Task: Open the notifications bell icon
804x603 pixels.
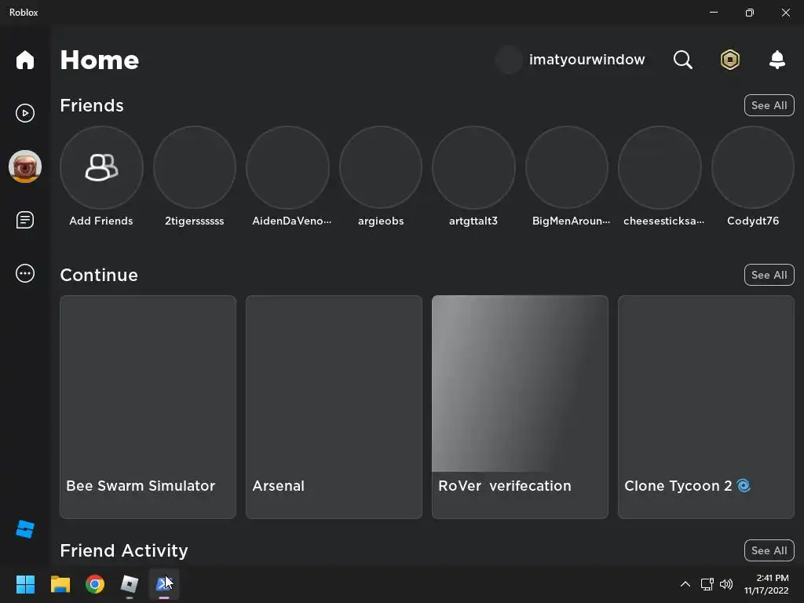Action: (777, 60)
